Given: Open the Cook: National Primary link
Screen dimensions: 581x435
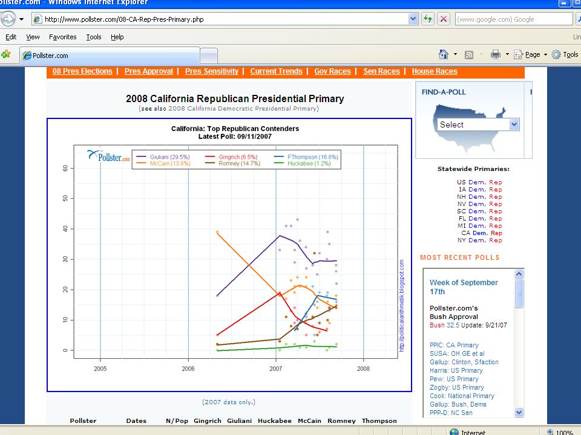Looking at the screenshot, I should (462, 396).
